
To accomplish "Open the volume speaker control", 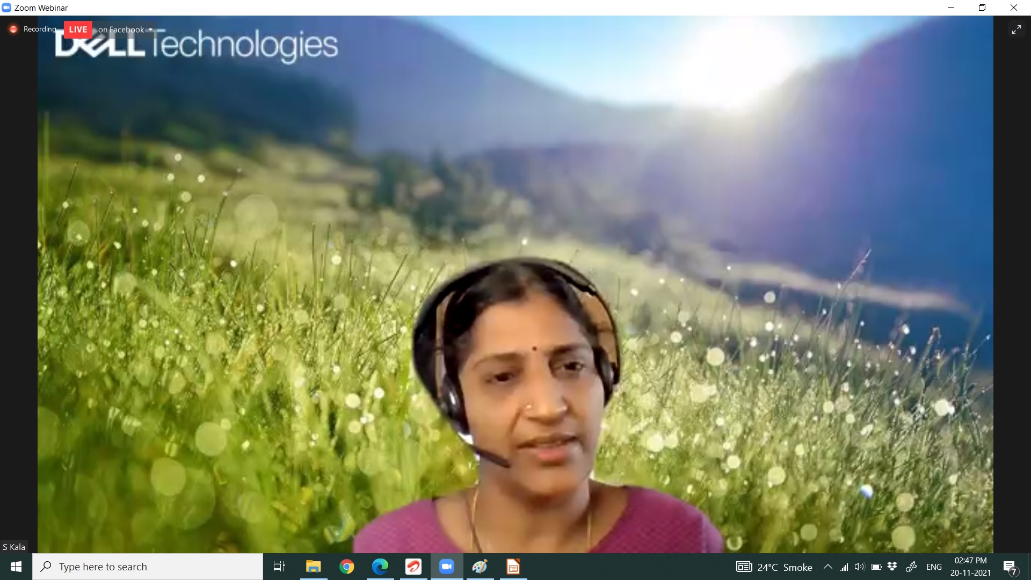I will tap(860, 567).
